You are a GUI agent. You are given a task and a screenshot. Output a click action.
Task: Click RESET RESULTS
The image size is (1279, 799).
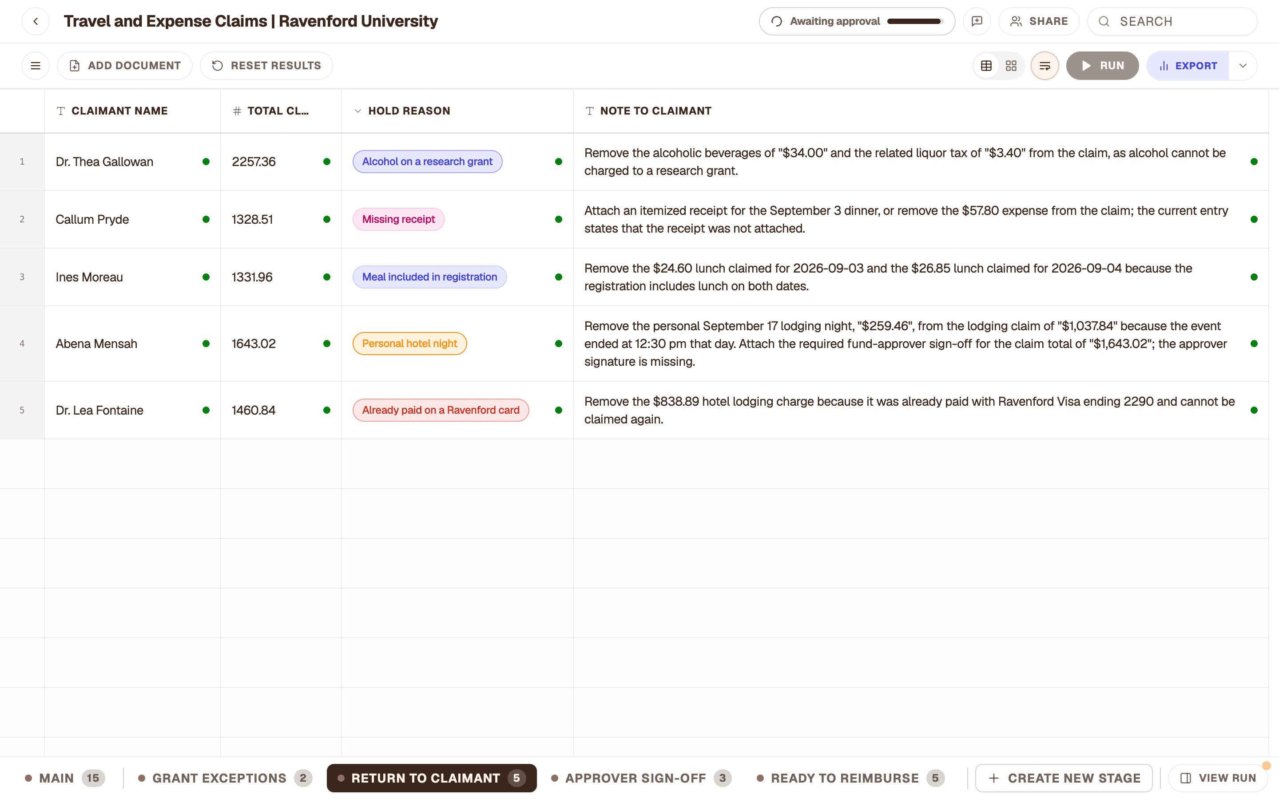266,66
